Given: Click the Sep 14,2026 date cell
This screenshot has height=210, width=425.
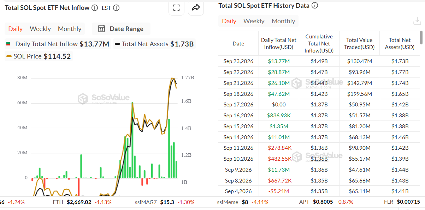Looking at the screenshot, I should (x=238, y=137).
